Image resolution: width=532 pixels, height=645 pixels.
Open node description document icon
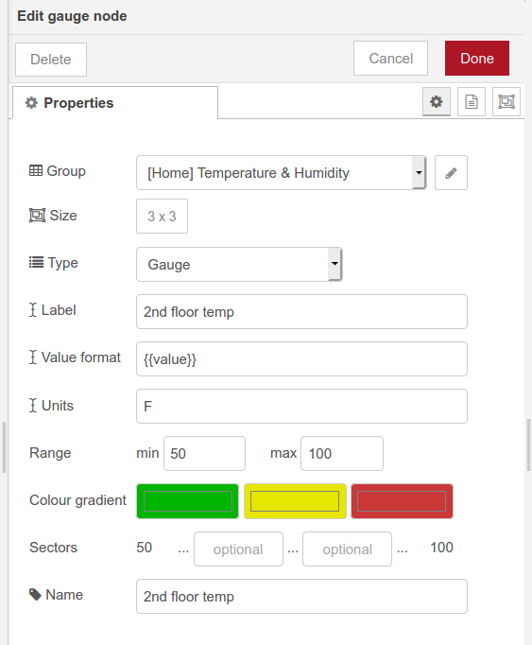472,101
